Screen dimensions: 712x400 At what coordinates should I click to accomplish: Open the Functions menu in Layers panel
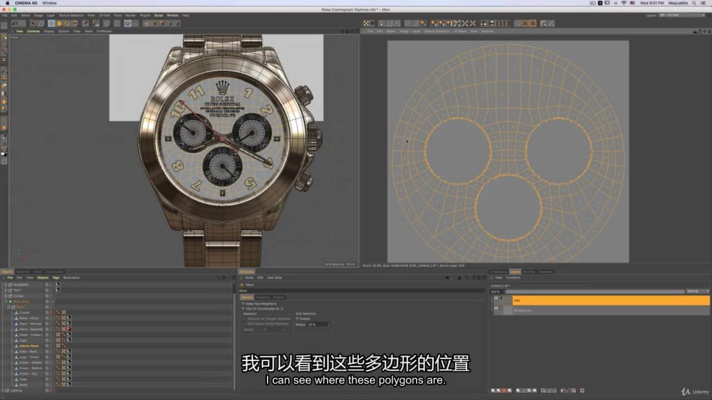[x=513, y=278]
